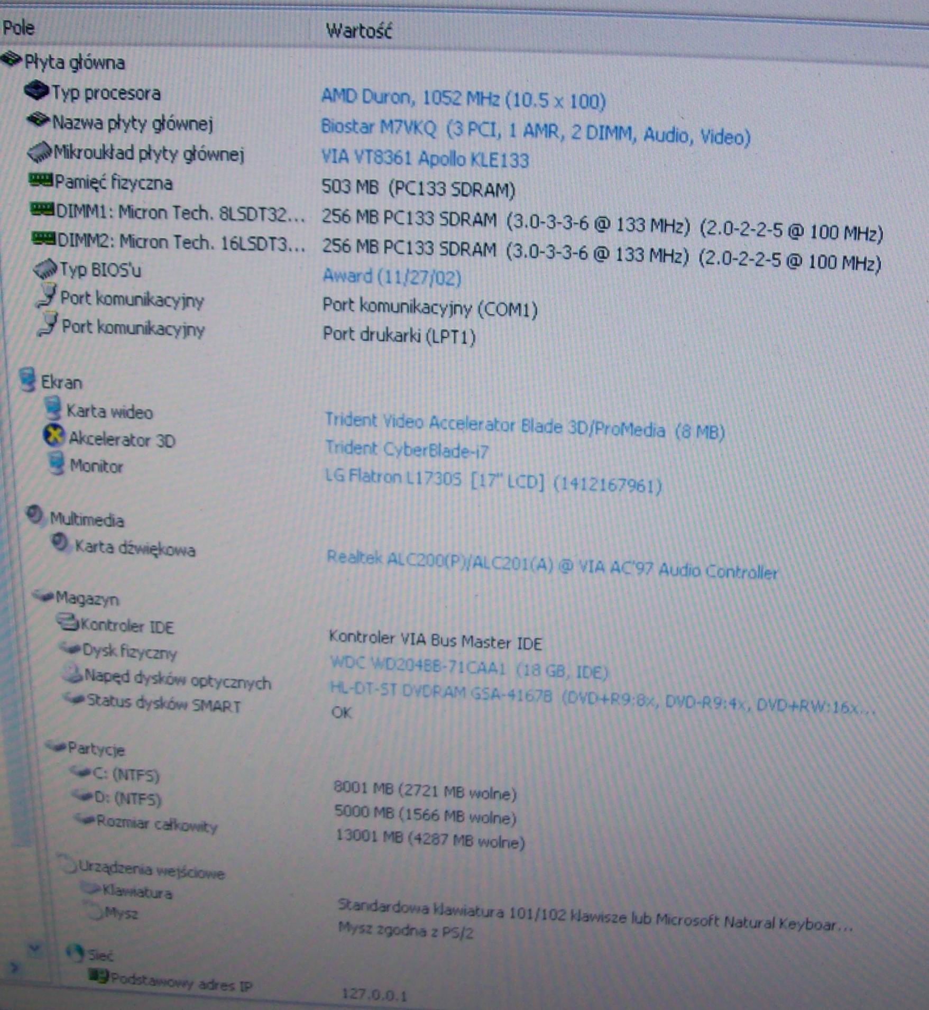Screen dimensions: 929x1010
Task: Open the Trident CyberBlade-i7 link
Action: [407, 449]
